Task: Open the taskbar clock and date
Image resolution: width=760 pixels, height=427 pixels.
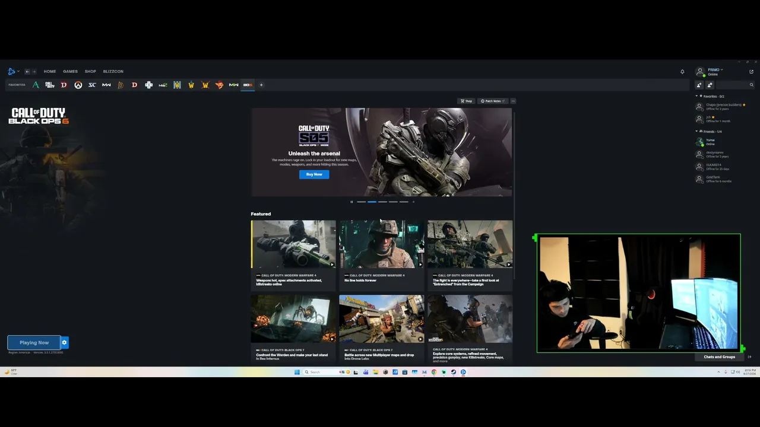Action: pyautogui.click(x=750, y=372)
